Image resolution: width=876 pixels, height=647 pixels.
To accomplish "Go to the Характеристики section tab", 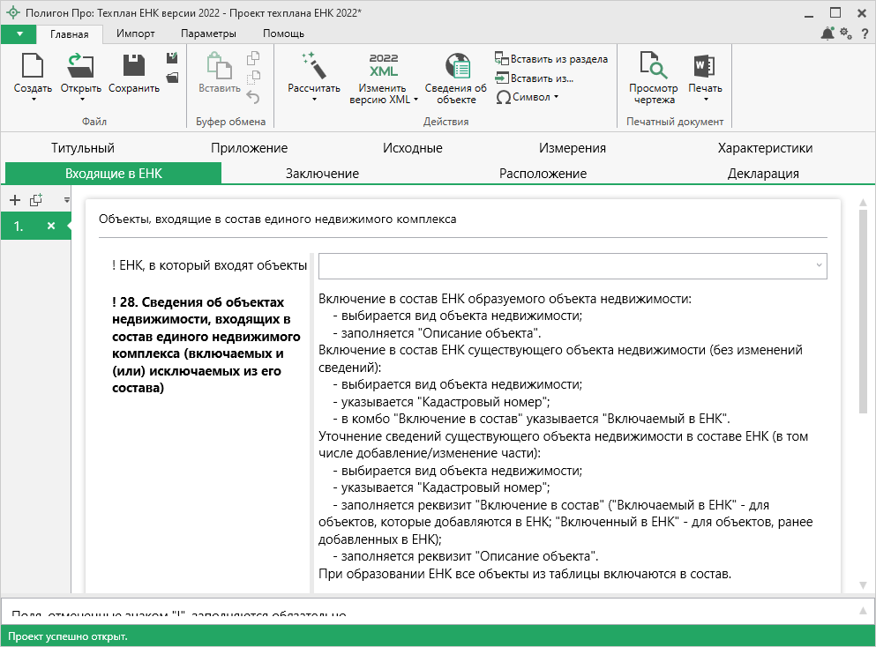I will click(x=765, y=148).
